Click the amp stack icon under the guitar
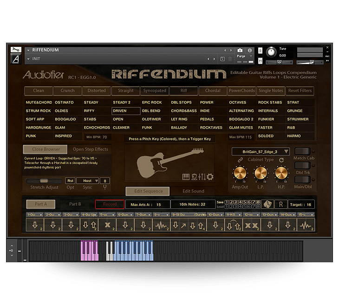This screenshot has height=304, width=339. [x=194, y=177]
